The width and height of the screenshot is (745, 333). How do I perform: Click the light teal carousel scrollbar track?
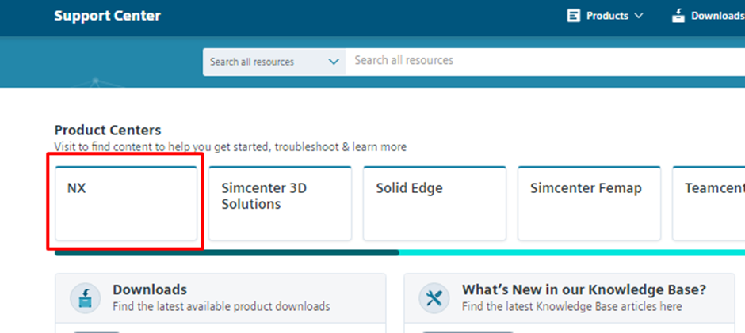[572, 253]
